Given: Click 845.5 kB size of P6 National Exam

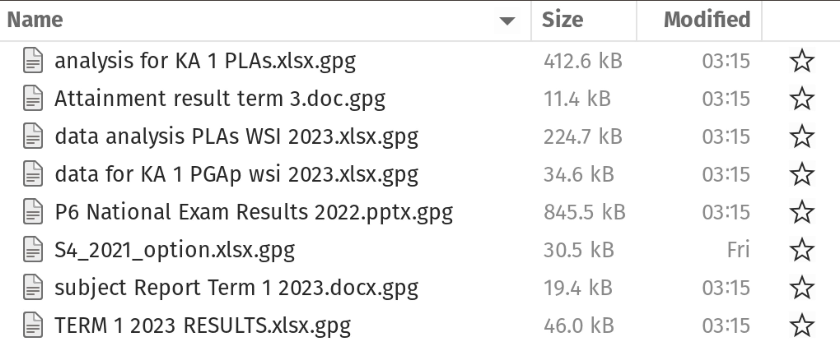Looking at the screenshot, I should tap(584, 212).
